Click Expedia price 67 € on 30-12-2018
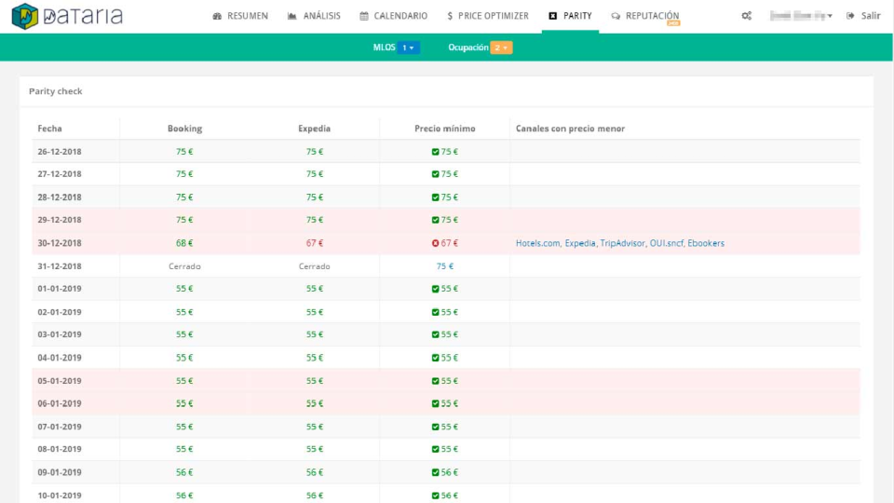 pos(314,243)
